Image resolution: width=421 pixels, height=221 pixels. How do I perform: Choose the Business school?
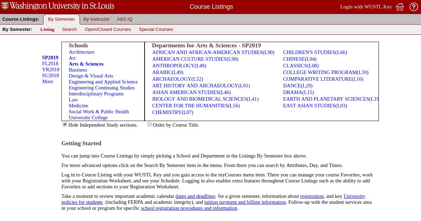78,70
